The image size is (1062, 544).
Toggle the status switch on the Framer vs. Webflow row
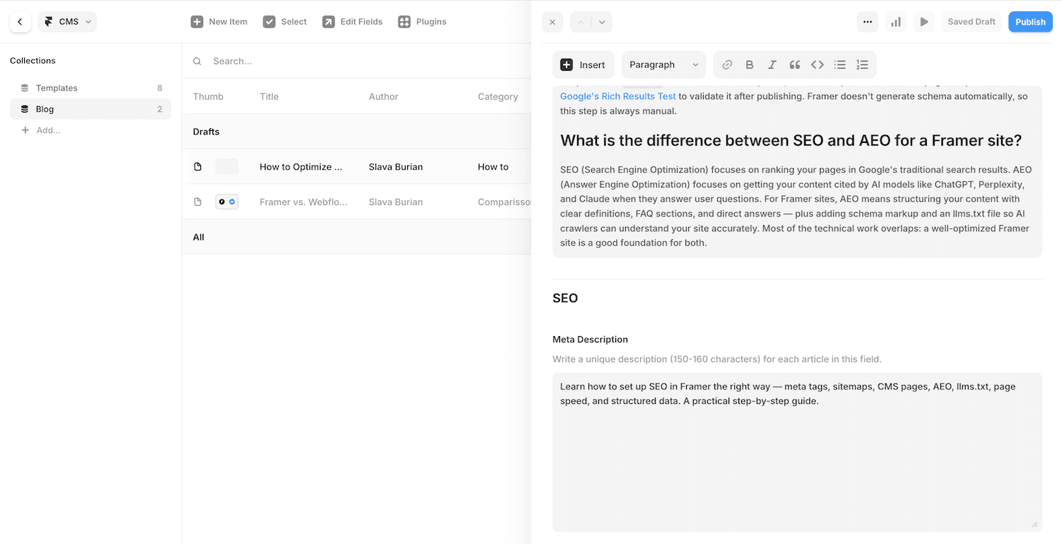pos(227,202)
